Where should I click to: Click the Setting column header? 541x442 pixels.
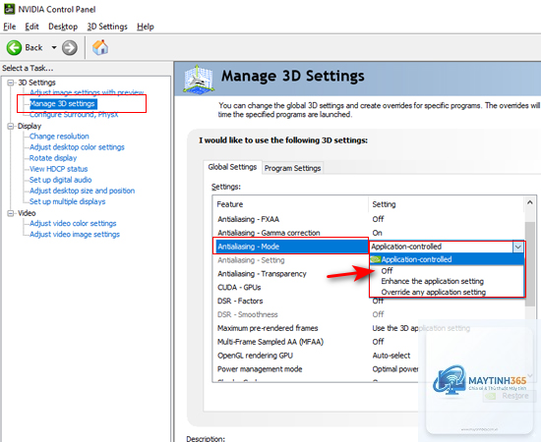pos(447,204)
